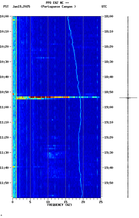Viewport: 139px width, 218px height.
Task: Click the 'UTC' timezone label
Action: 104,7
